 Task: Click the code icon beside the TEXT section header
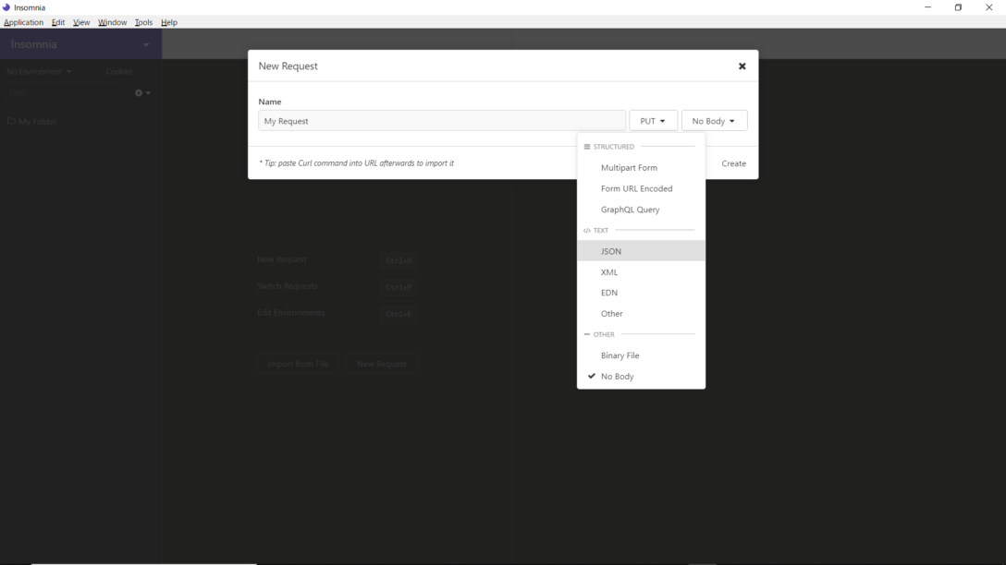point(589,230)
